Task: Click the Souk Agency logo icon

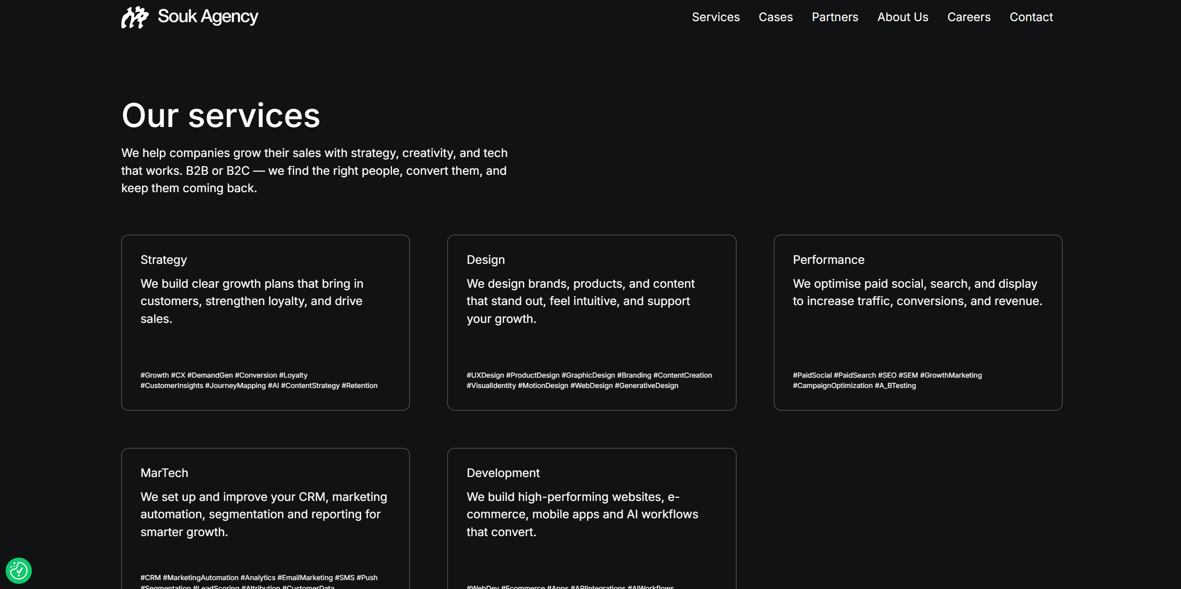Action: pos(134,17)
